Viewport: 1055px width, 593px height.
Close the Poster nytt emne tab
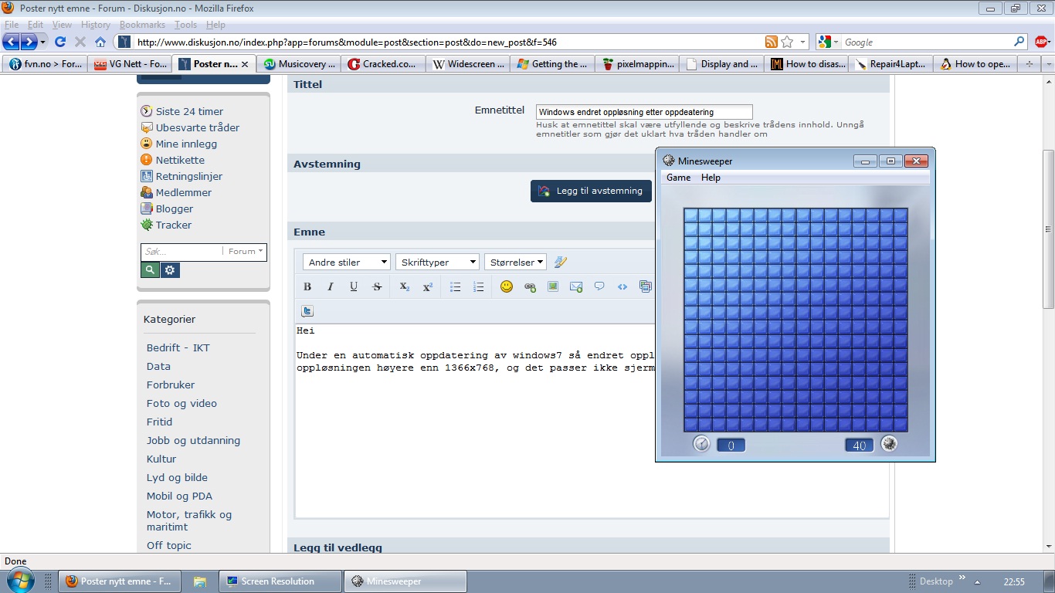point(245,64)
